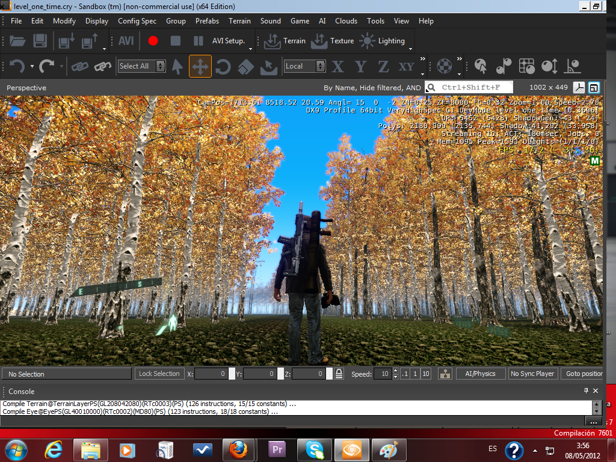Toggle Lock Selection button
616x462 pixels.
(159, 374)
